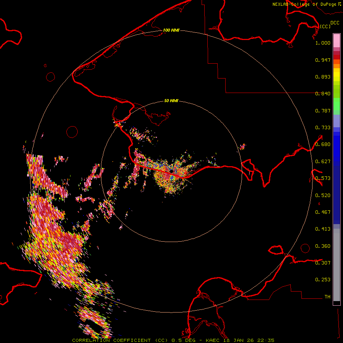This screenshot has height=343, width=343.
Task: Click the 50 NMI range ring label
Action: pyautogui.click(x=171, y=101)
